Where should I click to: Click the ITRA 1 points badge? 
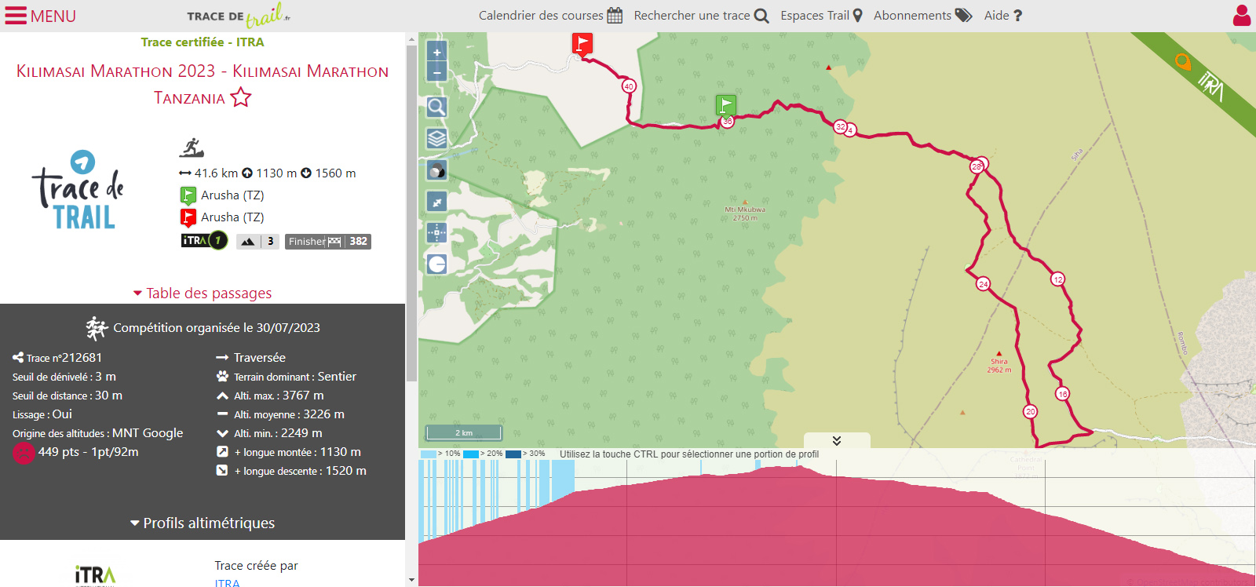coord(204,241)
